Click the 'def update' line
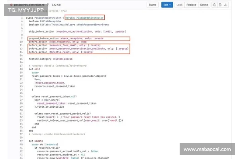Image resolution: width=239 pixels, height=159 pixels. point(36,141)
